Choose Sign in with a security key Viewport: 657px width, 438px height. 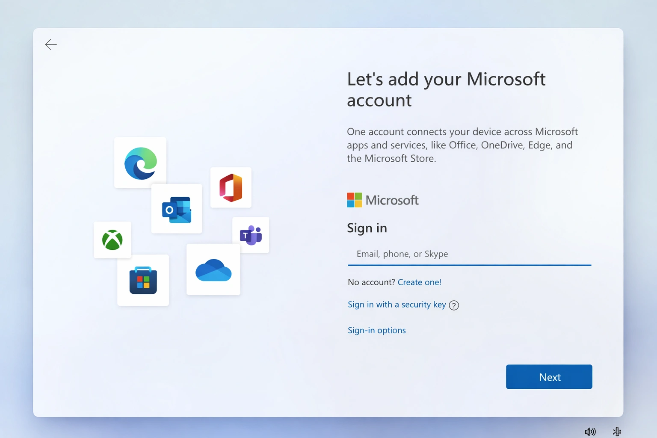point(397,305)
